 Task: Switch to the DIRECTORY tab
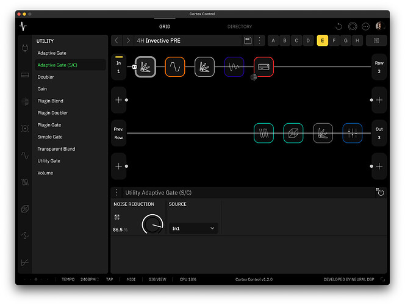click(240, 26)
